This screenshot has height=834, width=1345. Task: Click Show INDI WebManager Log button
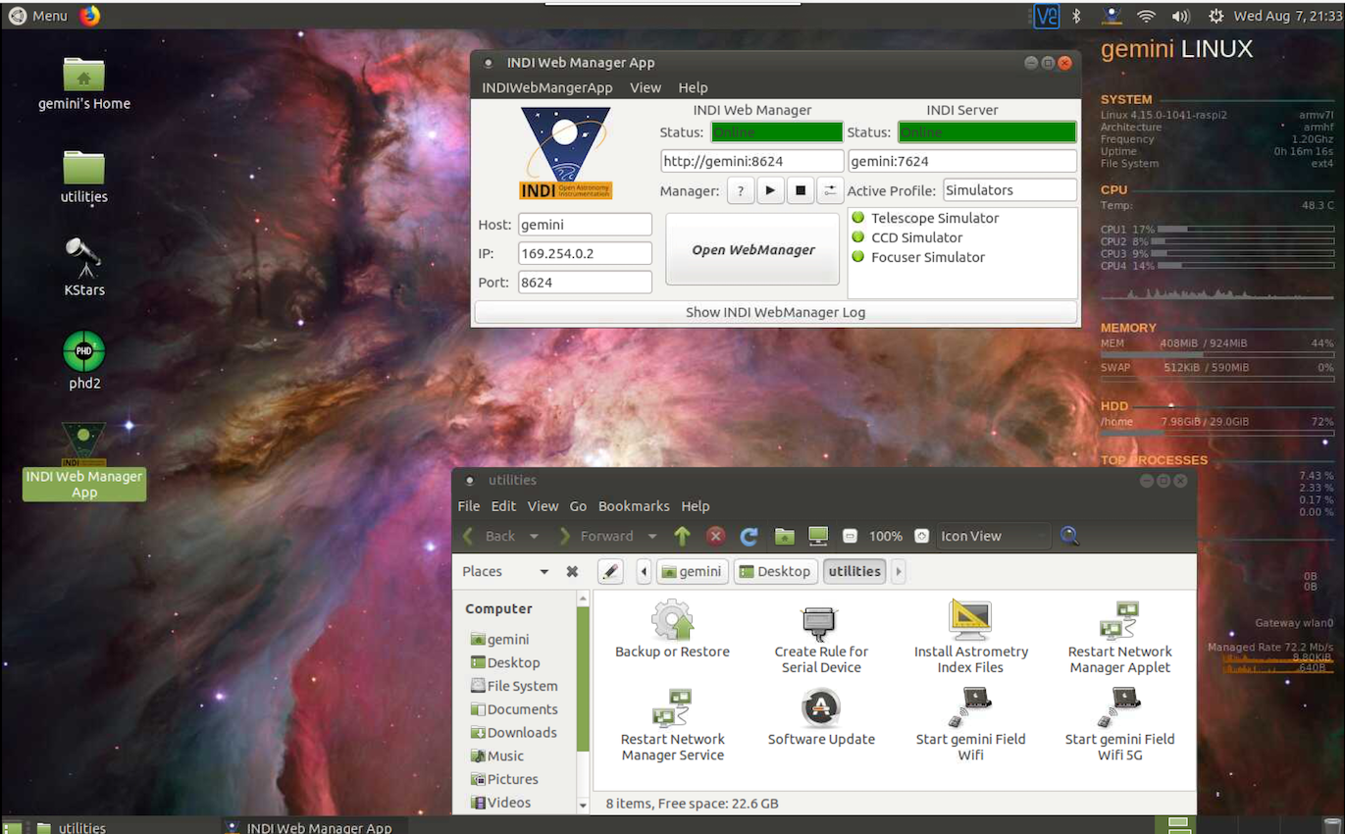point(775,312)
